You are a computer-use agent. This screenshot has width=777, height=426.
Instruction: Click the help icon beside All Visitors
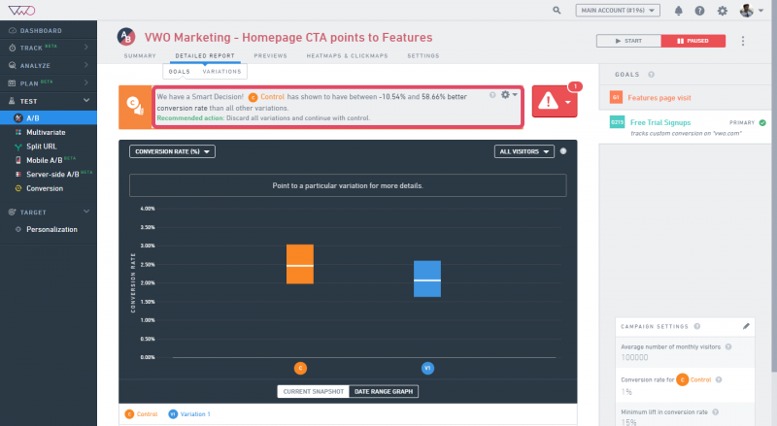tap(563, 151)
